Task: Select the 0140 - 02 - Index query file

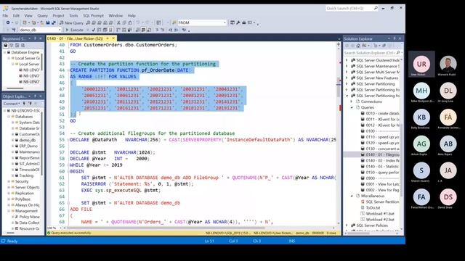Action: coord(380,160)
